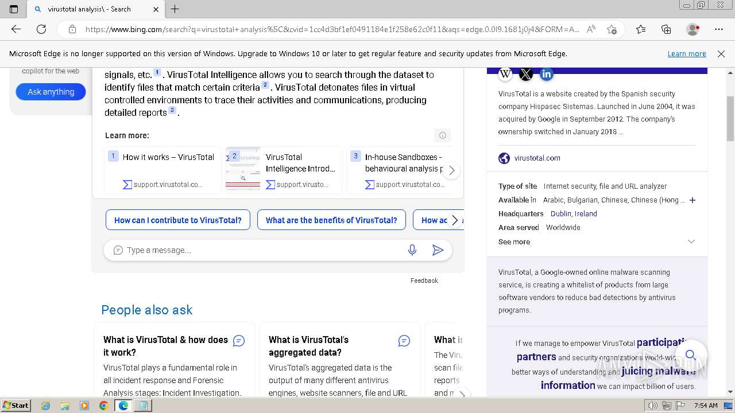735x413 pixels.
Task: Click citation number 1 superscript
Action: click(x=157, y=73)
